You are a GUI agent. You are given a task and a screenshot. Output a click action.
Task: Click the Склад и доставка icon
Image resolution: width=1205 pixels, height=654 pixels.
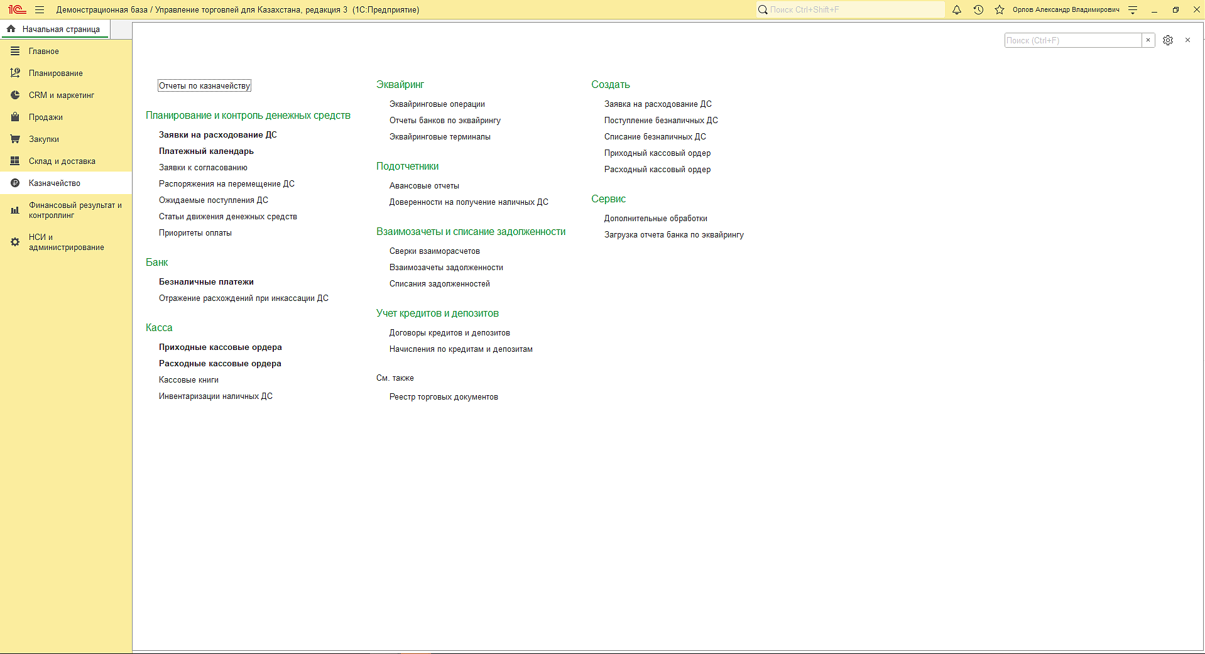(15, 161)
